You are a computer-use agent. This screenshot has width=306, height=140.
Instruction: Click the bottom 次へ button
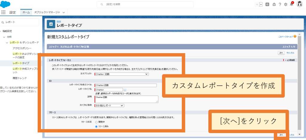point(281,135)
